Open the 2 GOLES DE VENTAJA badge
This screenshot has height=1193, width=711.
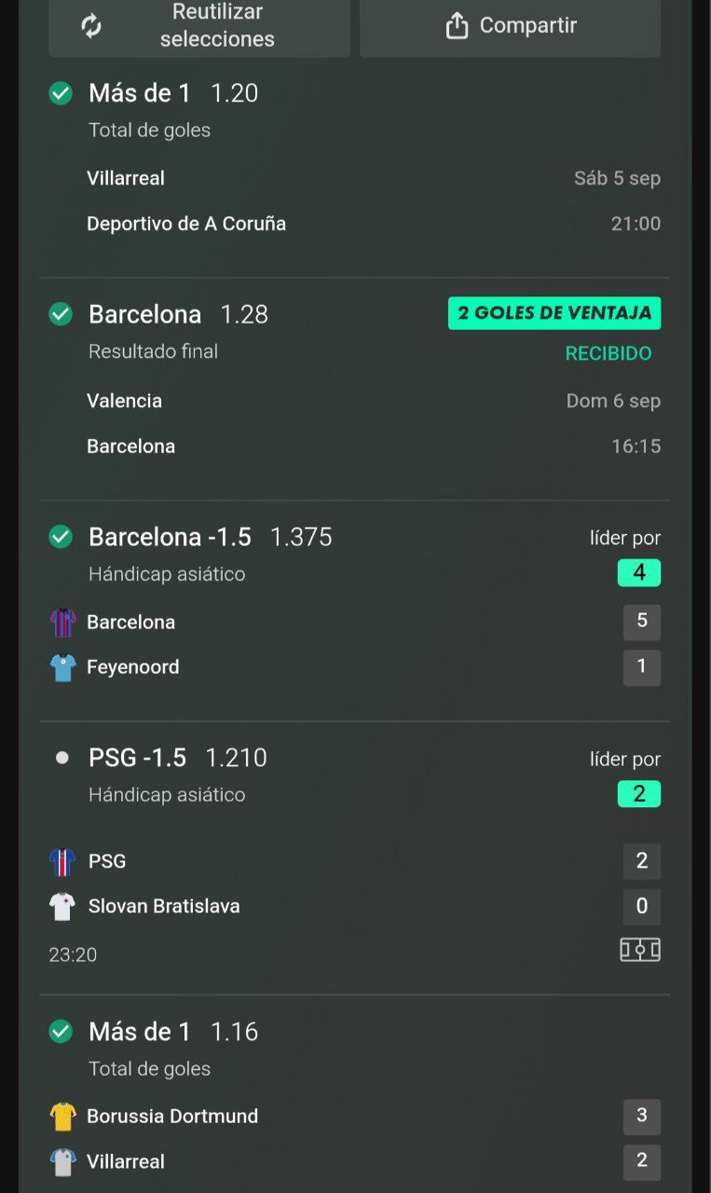click(554, 313)
